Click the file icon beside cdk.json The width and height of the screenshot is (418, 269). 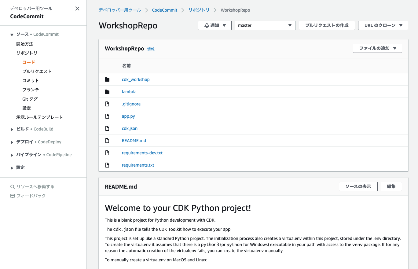(107, 128)
